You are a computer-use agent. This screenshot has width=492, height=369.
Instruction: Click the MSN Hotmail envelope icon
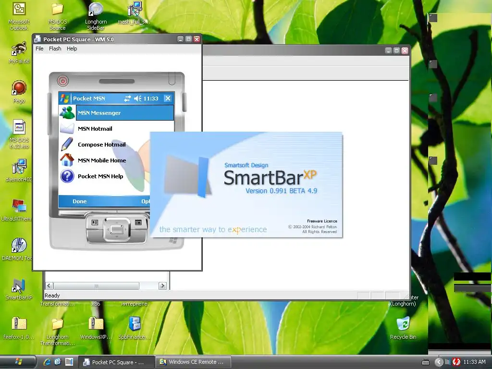67,129
